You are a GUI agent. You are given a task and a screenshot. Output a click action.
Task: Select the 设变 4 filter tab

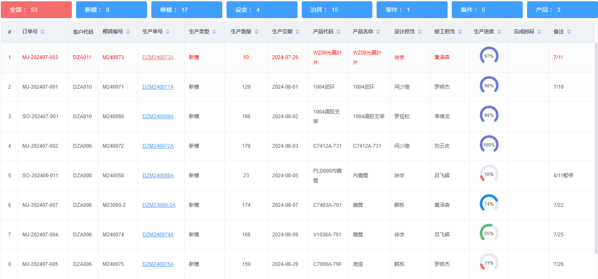pyautogui.click(x=262, y=10)
